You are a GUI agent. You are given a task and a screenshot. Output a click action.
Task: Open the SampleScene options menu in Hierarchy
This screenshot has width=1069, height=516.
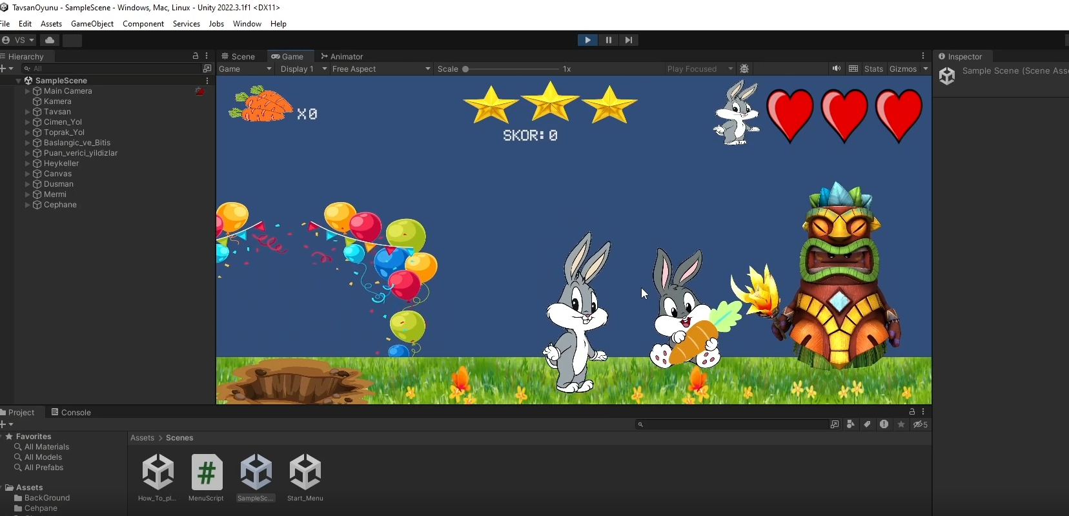(207, 81)
